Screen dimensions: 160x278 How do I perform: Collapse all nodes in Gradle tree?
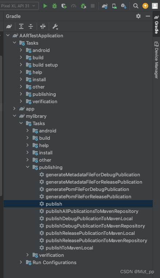pyautogui.click(x=31, y=27)
